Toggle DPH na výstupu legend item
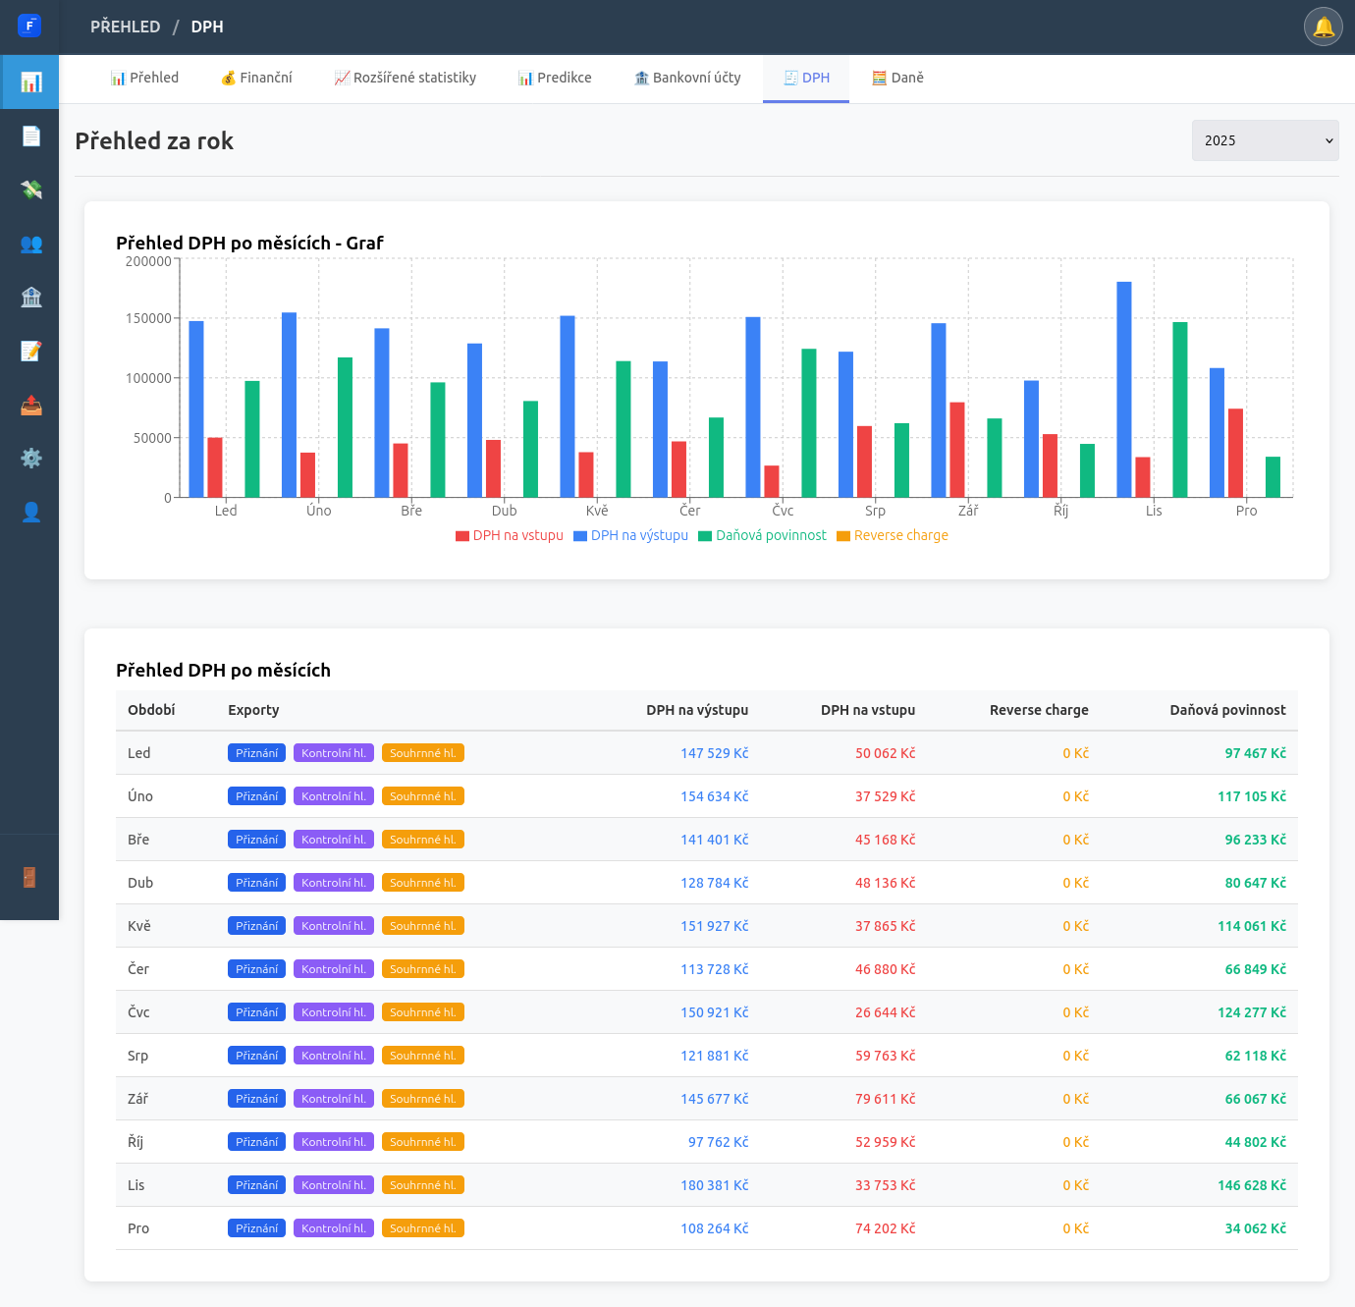 [x=630, y=536]
